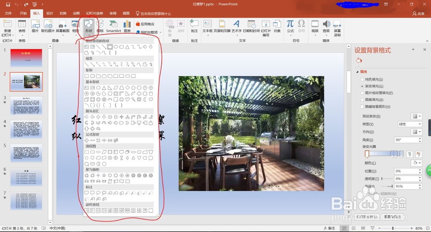The width and height of the screenshot is (431, 232).
Task: Click the 批注 comment icon
Action: tap(194, 24)
